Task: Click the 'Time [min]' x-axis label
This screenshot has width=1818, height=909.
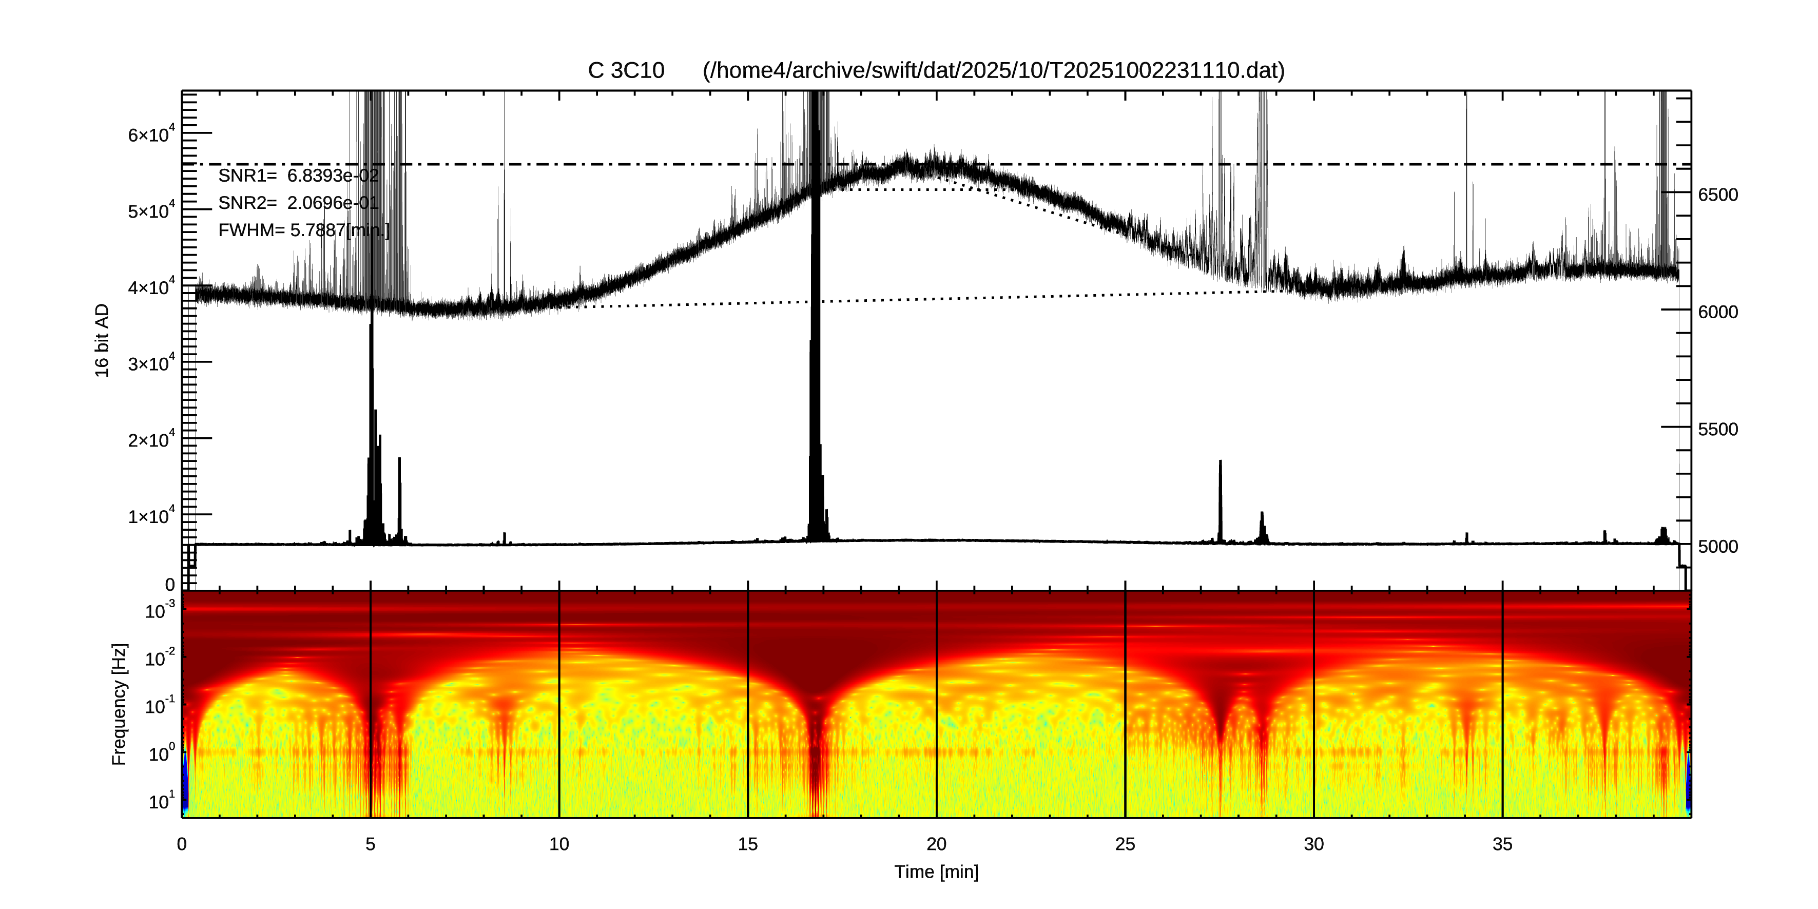Action: [x=936, y=873]
